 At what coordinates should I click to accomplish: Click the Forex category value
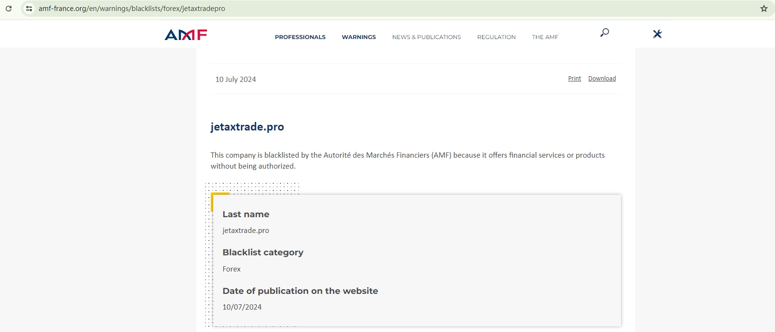(231, 269)
